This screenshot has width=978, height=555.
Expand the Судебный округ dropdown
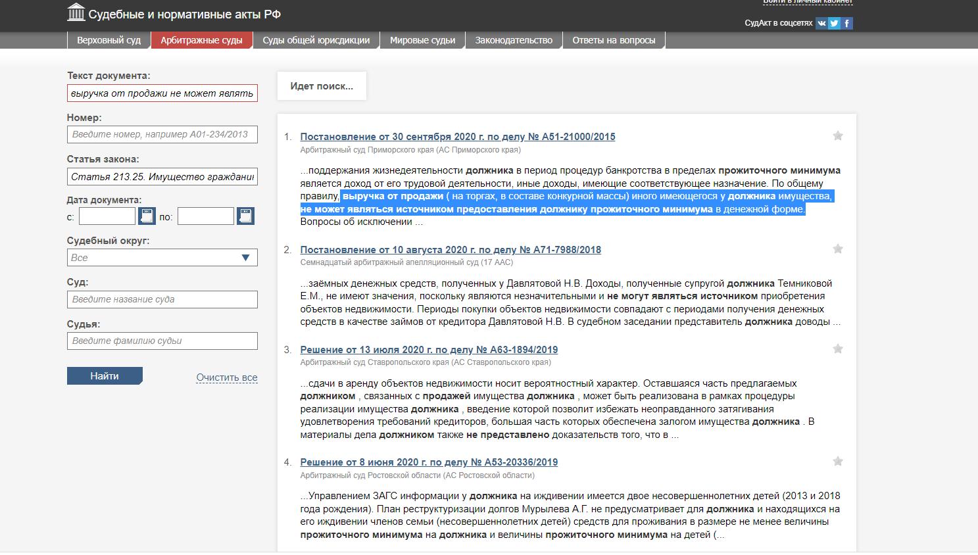(162, 258)
